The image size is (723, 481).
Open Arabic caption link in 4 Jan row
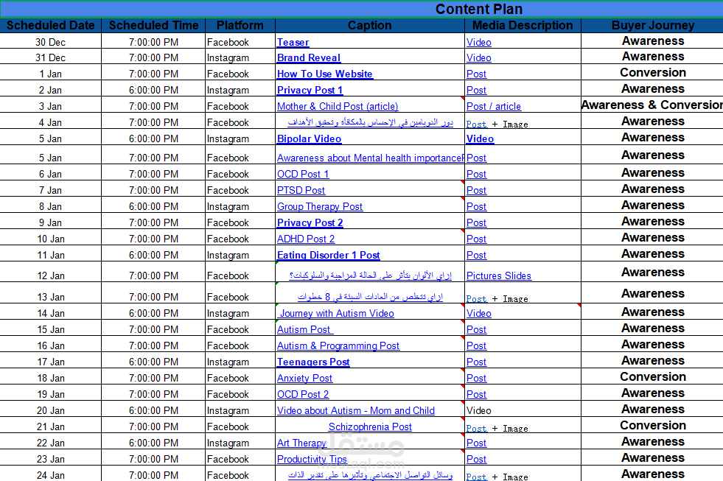(370, 122)
